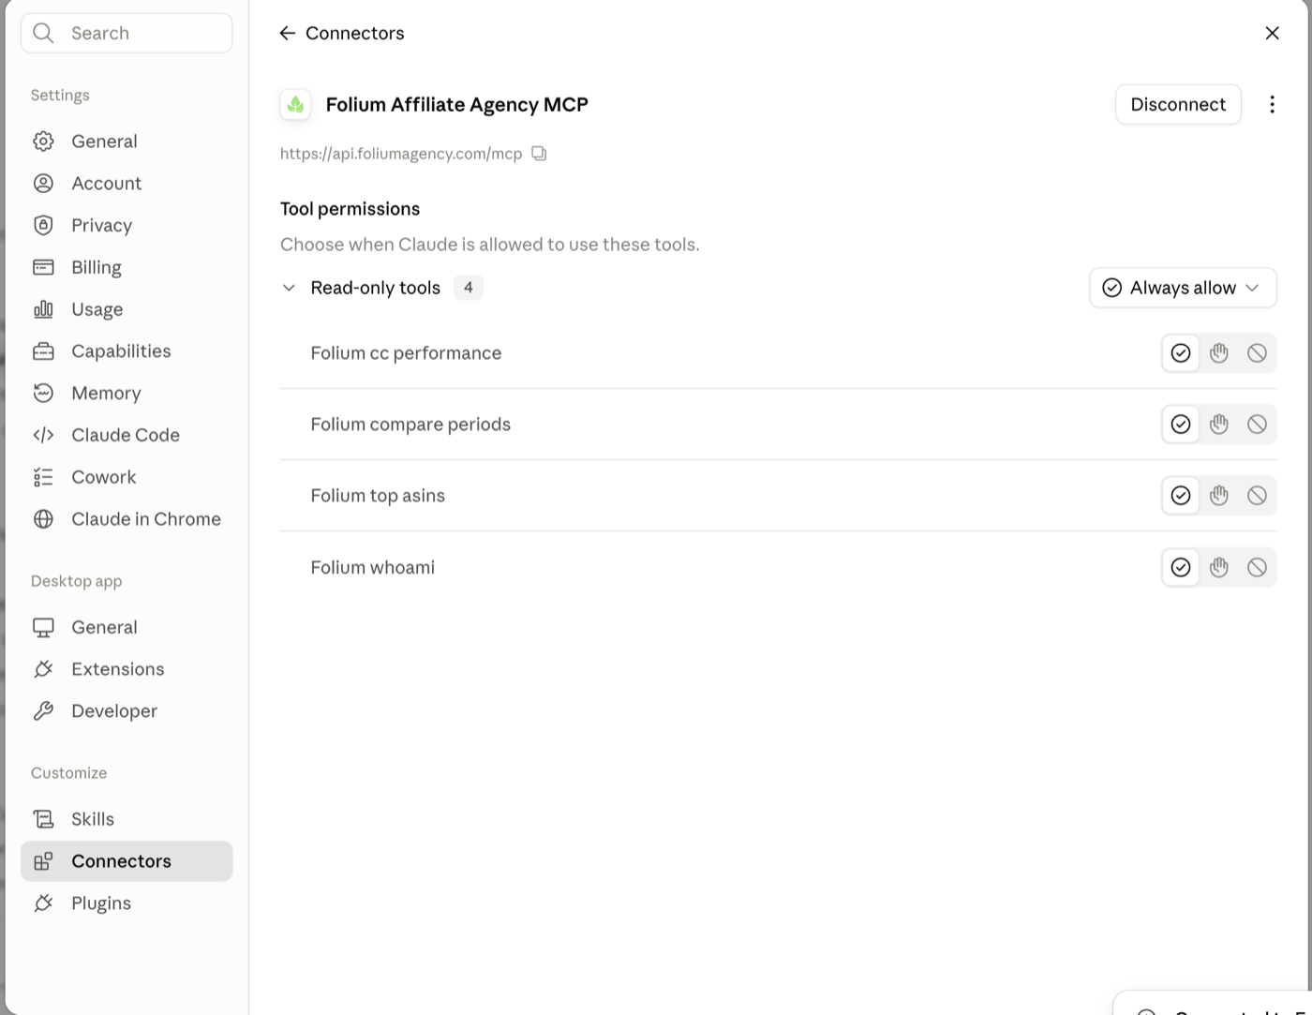The image size is (1312, 1015).
Task: Open the three-dot more options menu
Action: pyautogui.click(x=1272, y=104)
